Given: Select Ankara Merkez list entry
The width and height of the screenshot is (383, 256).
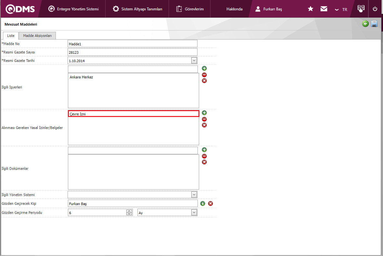Looking at the screenshot, I should click(81, 77).
